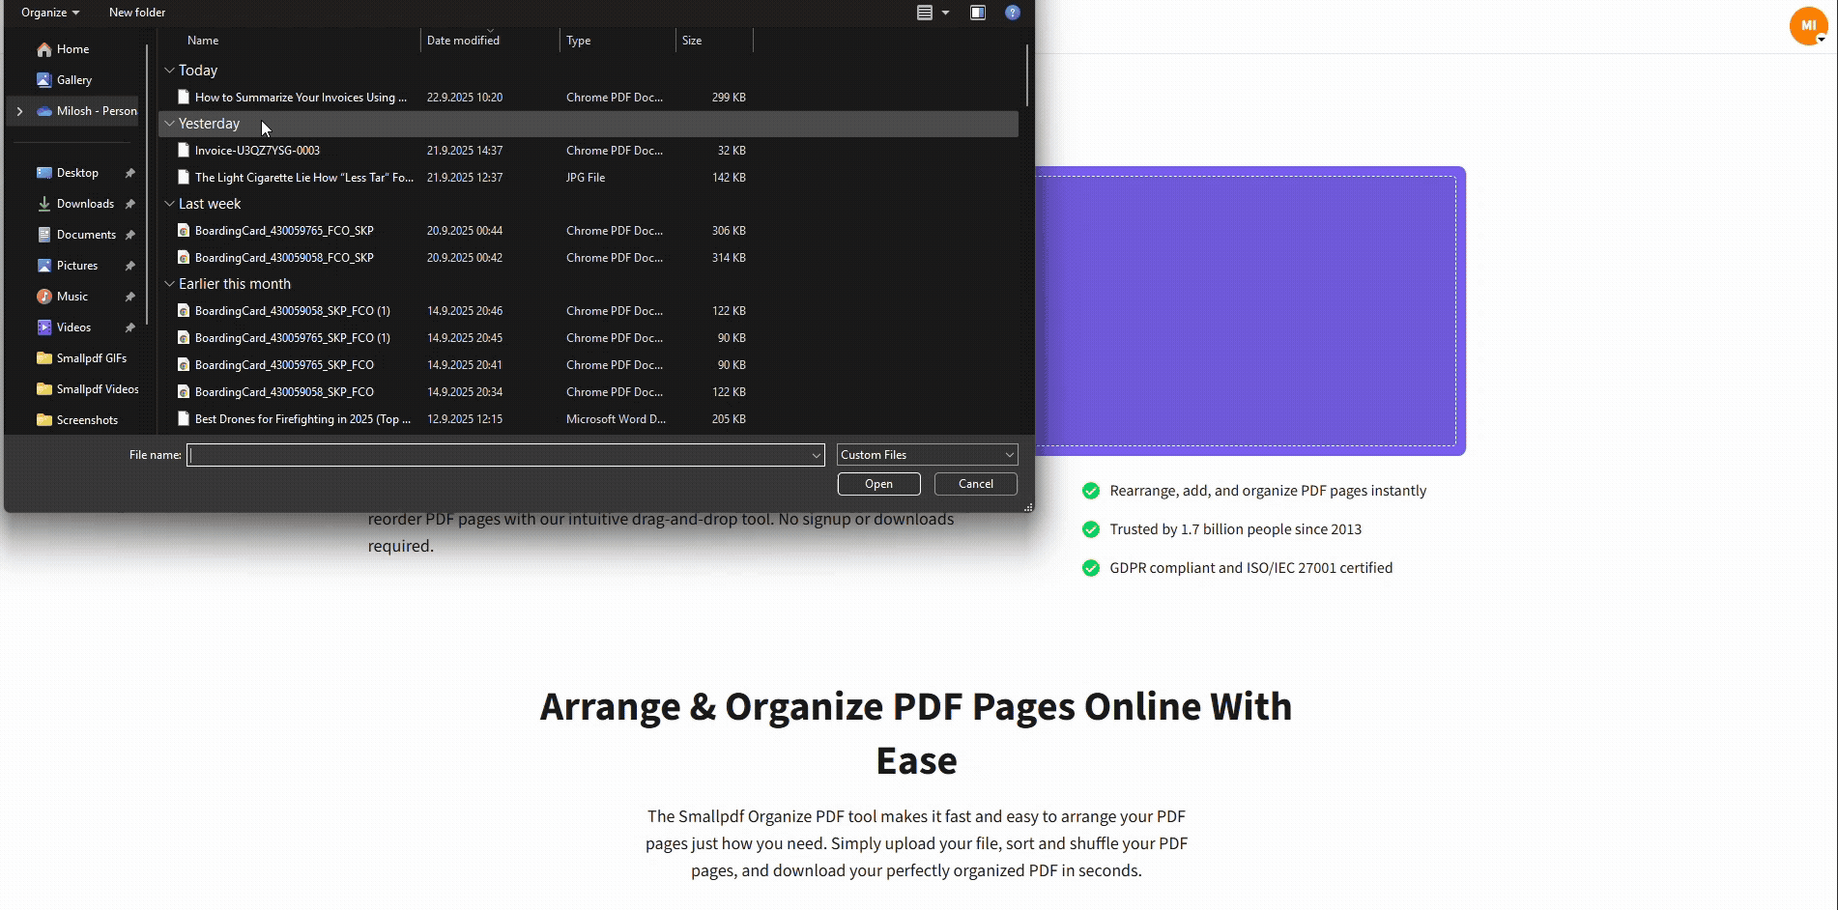Expand the Milosh - Person sidebar entry
The height and width of the screenshot is (910, 1838).
coord(19,111)
